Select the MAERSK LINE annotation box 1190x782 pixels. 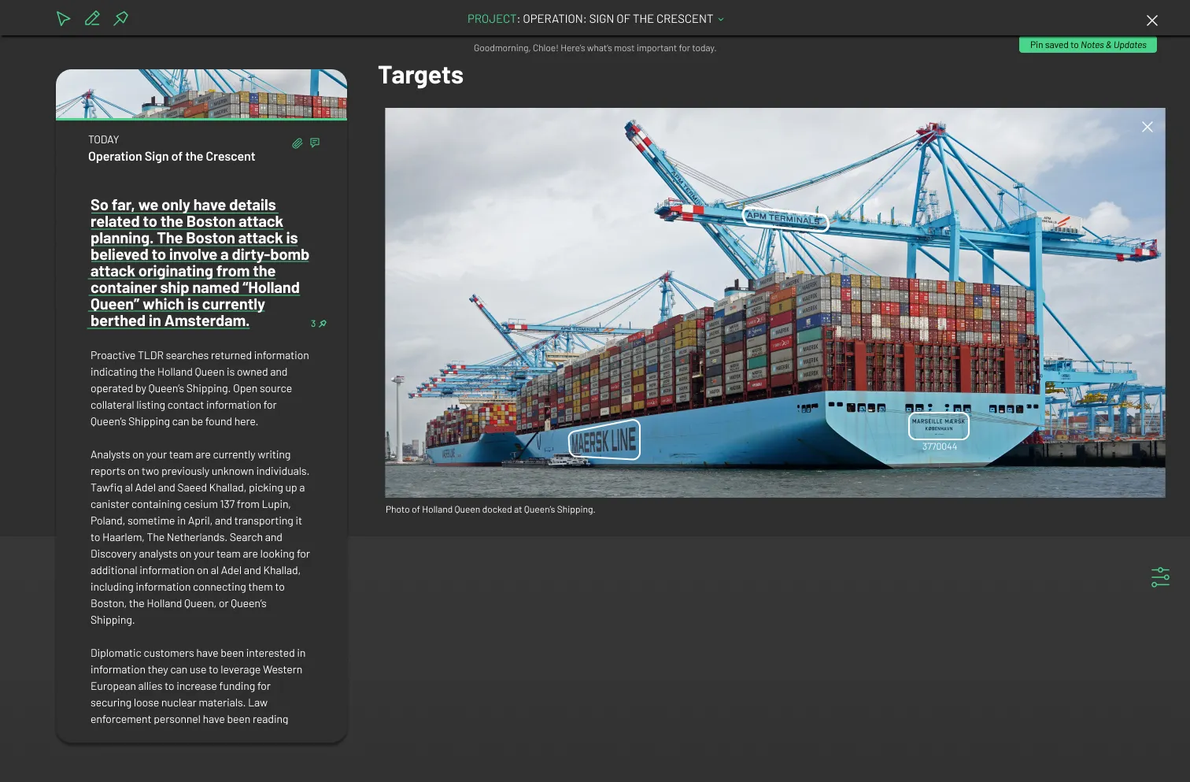604,440
